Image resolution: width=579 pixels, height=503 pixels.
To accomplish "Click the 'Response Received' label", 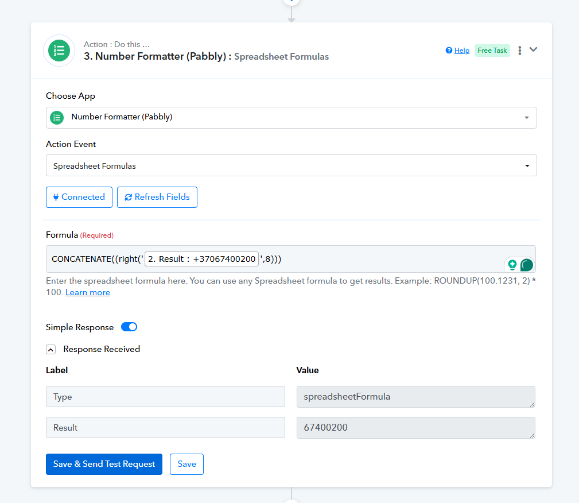I will (102, 349).
